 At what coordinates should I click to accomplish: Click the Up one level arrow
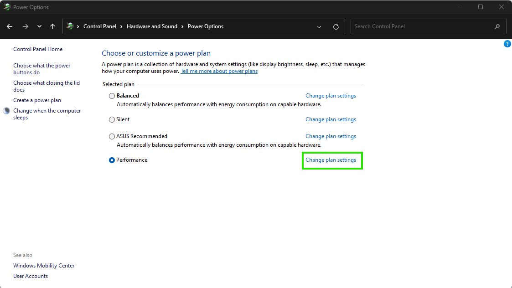point(52,26)
